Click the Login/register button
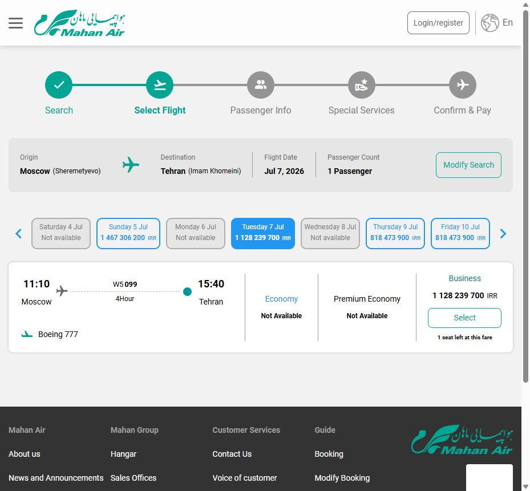This screenshot has height=491, width=530. (x=438, y=23)
